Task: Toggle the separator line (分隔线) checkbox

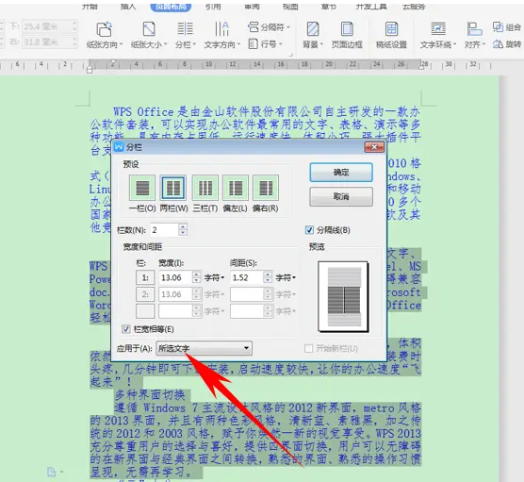Action: click(309, 230)
